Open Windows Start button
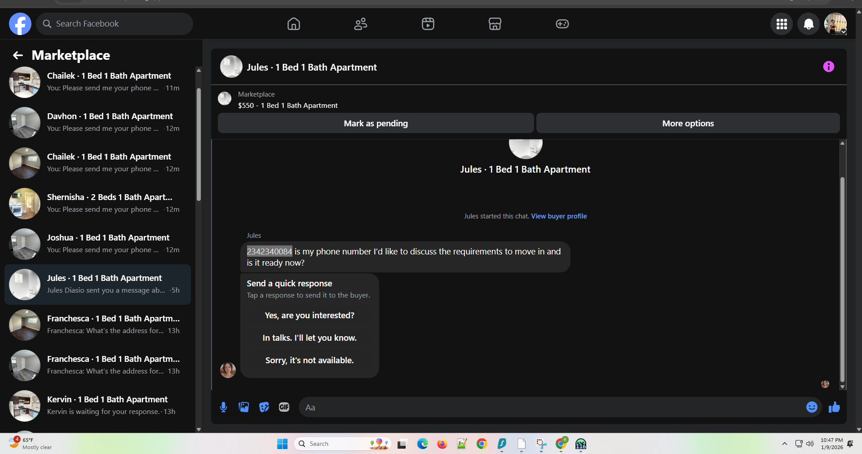The height and width of the screenshot is (454, 862). (x=282, y=444)
